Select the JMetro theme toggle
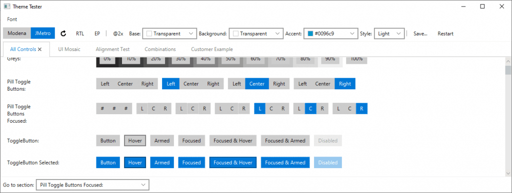Screen dimensions: 512x193 [43, 33]
